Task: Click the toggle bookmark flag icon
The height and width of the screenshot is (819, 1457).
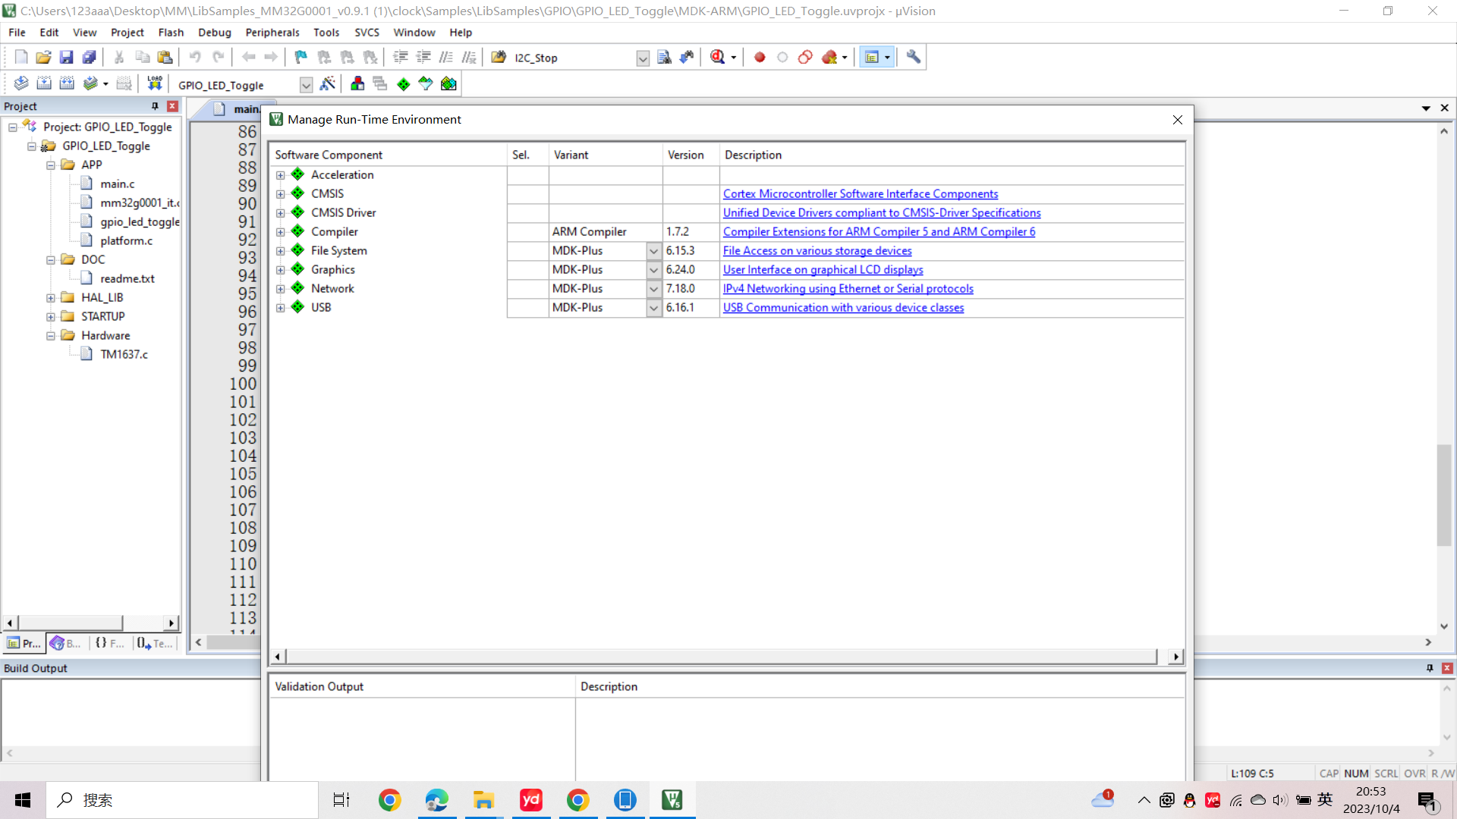Action: click(x=301, y=57)
